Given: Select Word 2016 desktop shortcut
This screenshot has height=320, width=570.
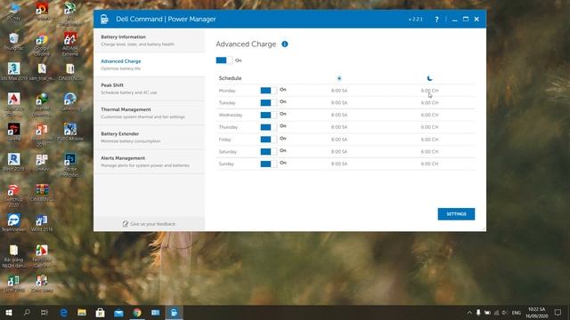Looking at the screenshot, I should pos(42,223).
